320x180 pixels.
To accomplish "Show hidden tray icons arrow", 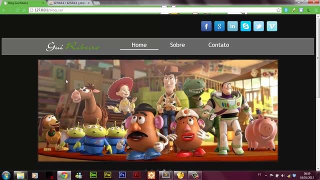I will [266, 175].
